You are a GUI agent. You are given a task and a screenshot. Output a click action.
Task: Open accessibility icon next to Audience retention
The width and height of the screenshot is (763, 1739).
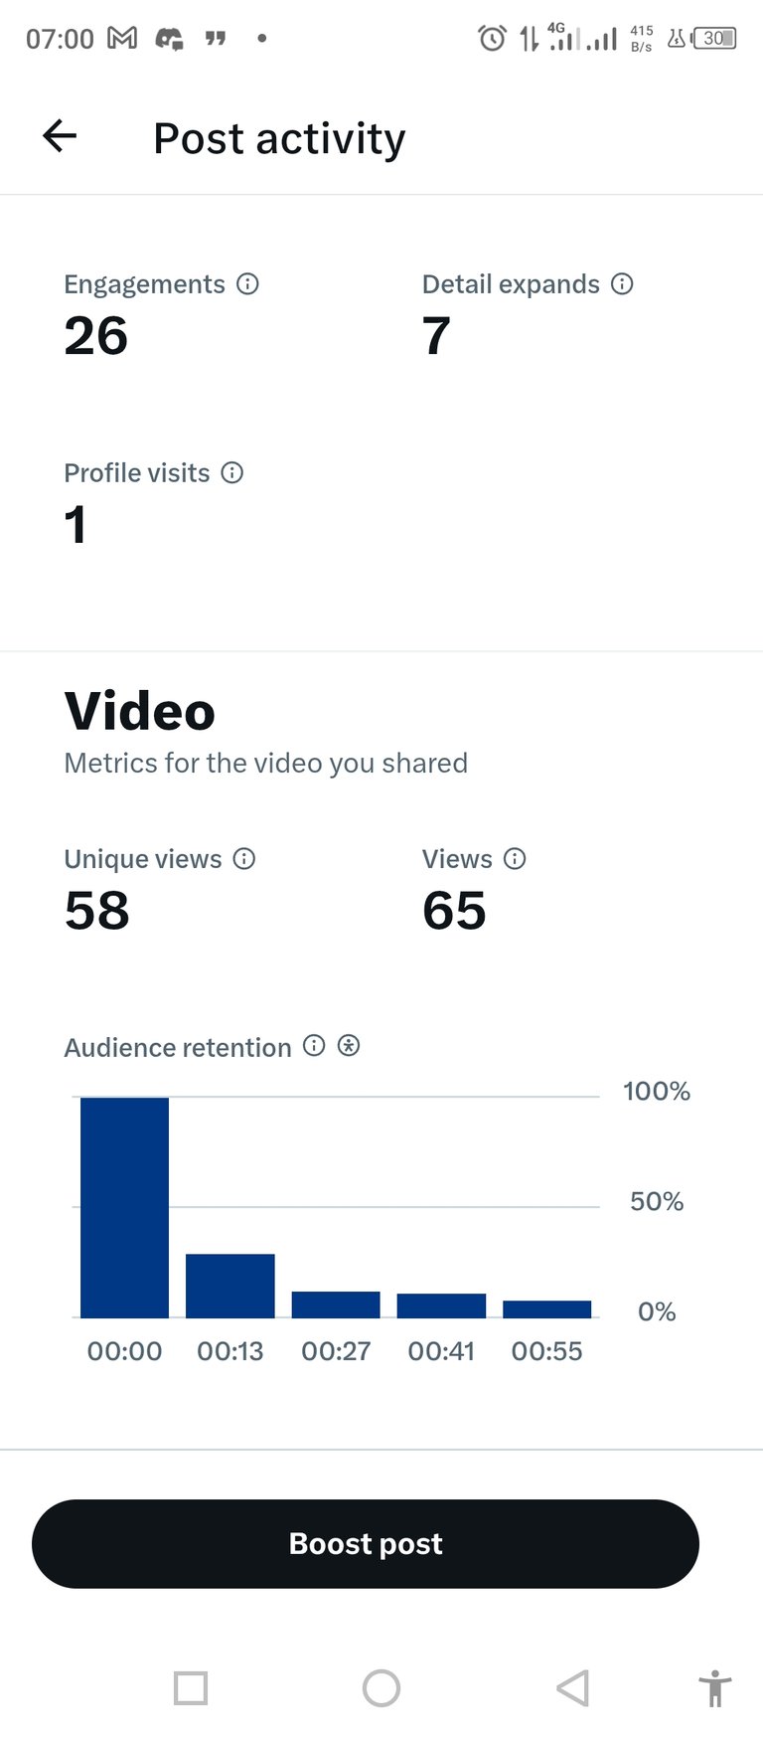click(349, 1045)
